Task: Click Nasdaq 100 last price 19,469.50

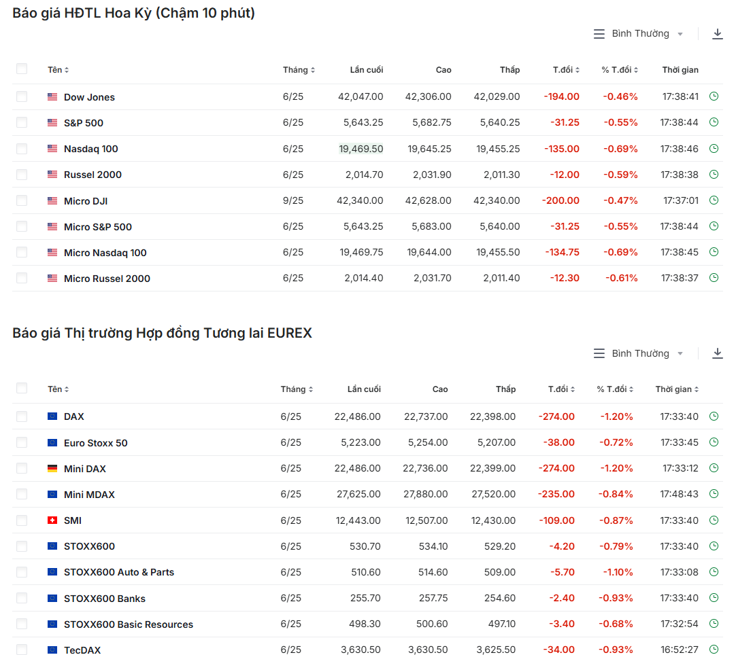Action: coord(361,149)
